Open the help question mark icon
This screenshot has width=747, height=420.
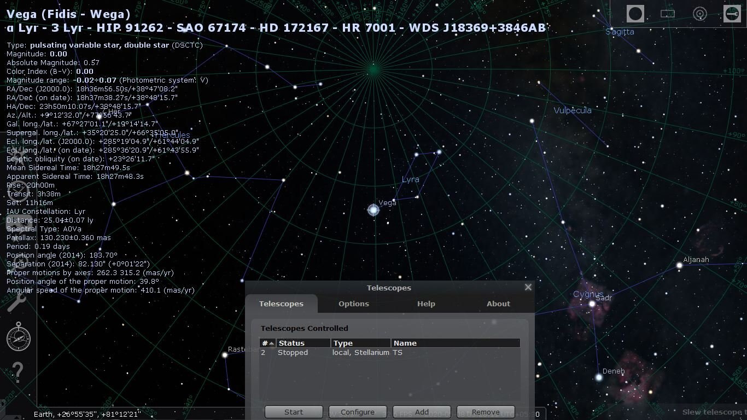[17, 372]
